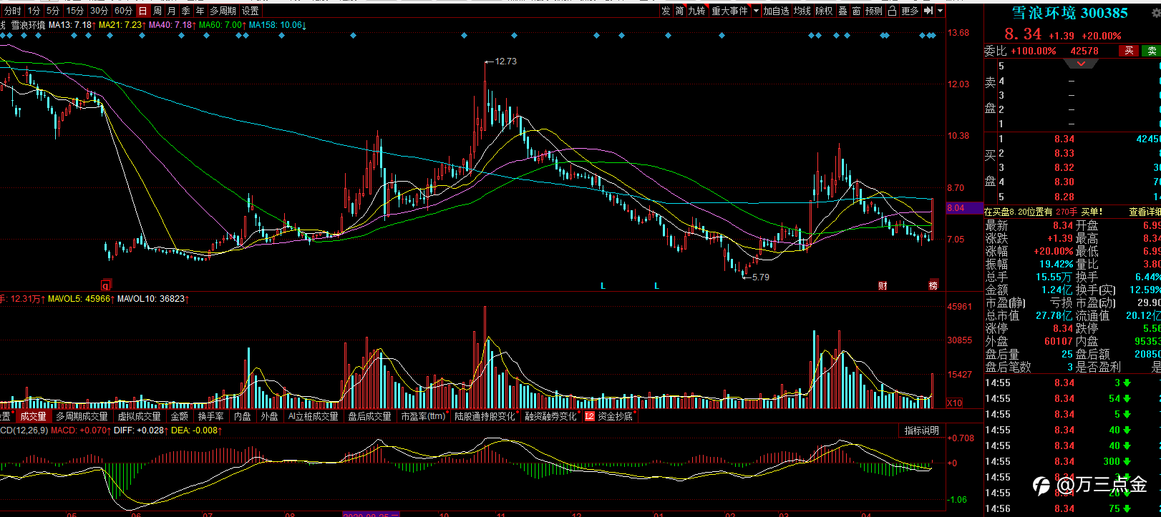Click the 榜 marker on the chart
Viewport: 1161px width, 517px height.
[933, 285]
